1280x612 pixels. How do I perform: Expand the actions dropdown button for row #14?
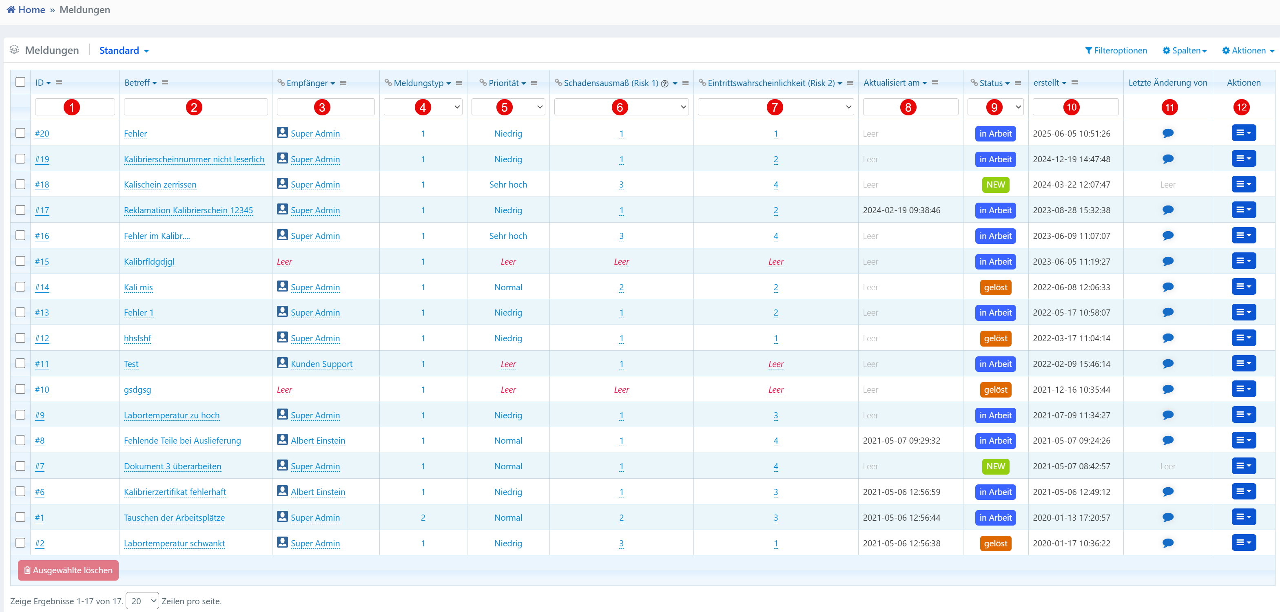click(1243, 287)
